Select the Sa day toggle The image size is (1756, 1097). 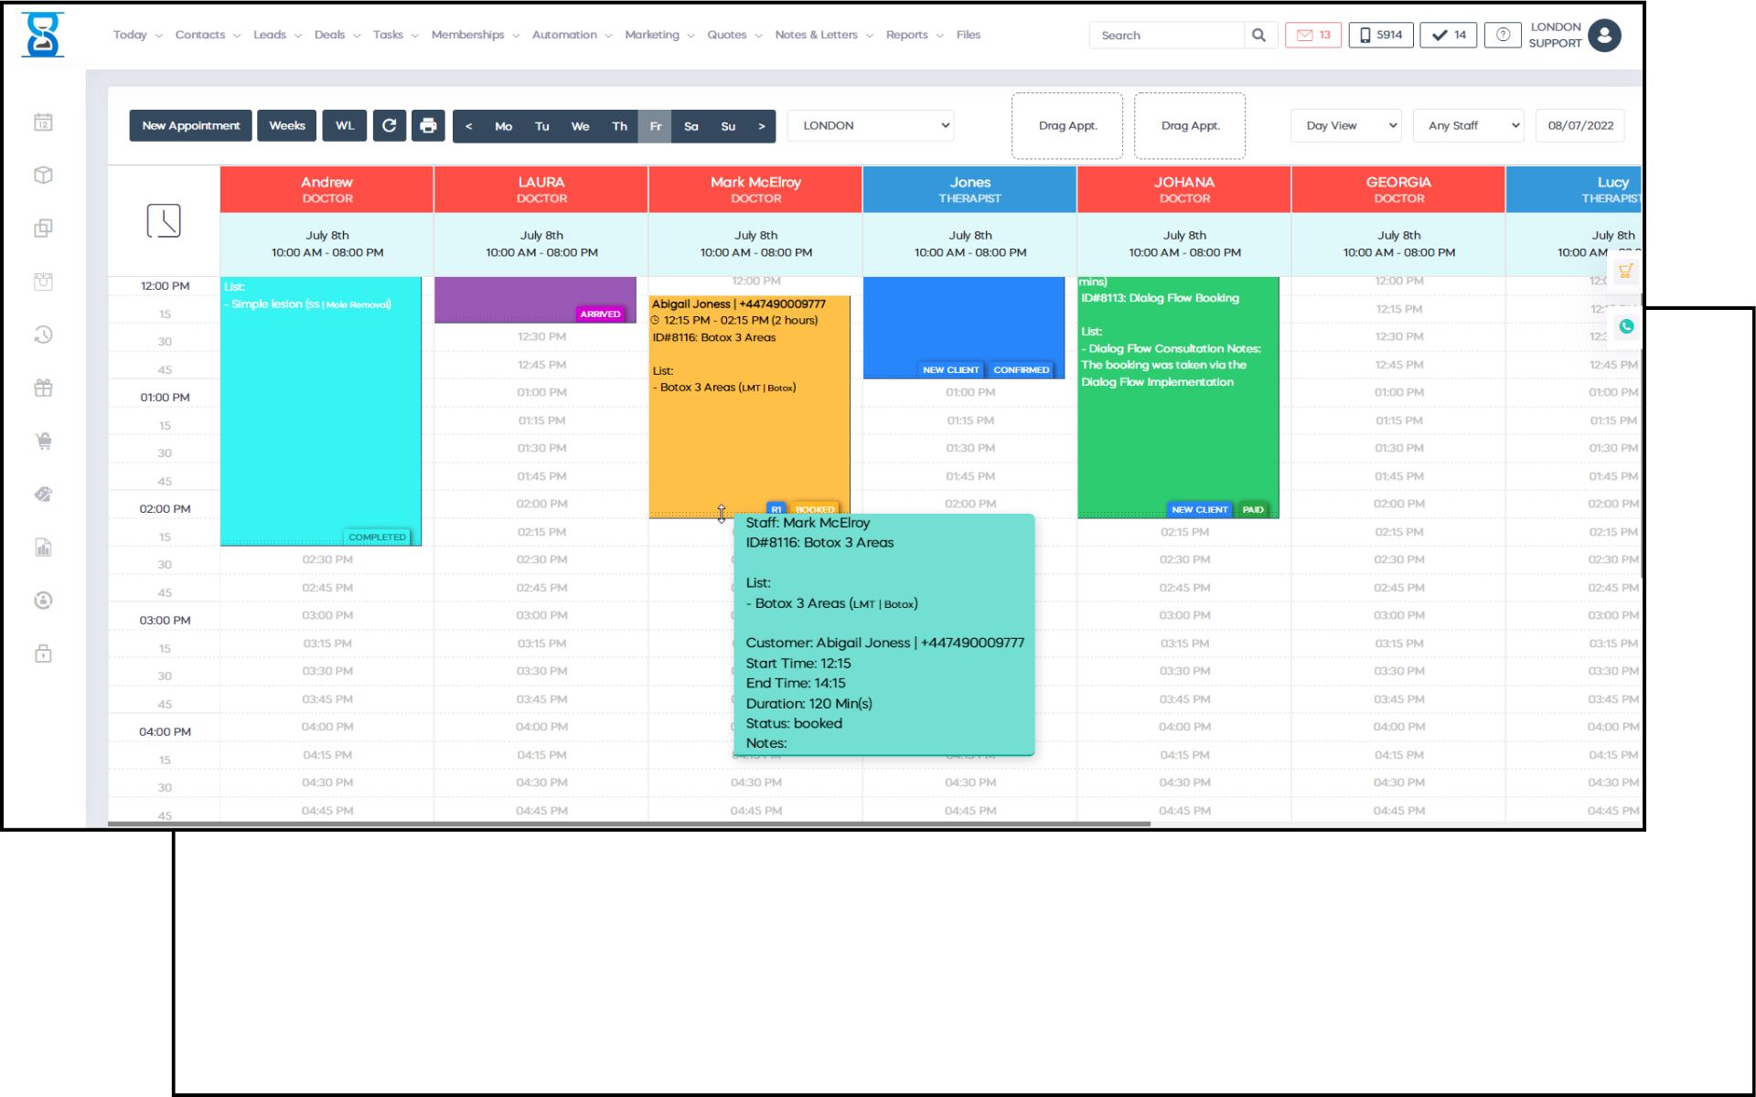click(691, 126)
